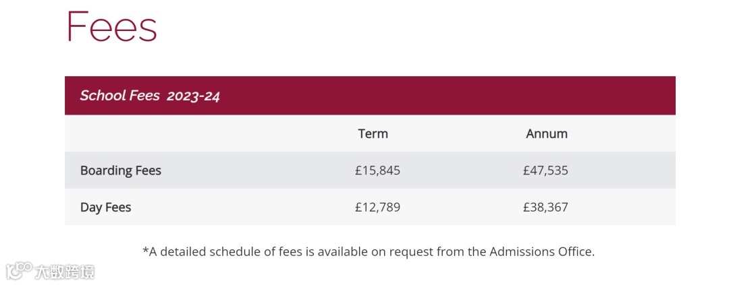This screenshot has height=285, width=729.
Task: Click the Day Fees row label
Action: tap(105, 208)
